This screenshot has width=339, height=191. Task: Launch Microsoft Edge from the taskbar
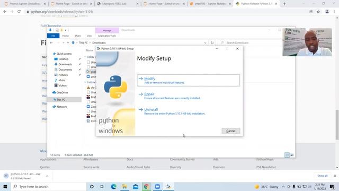tap(113, 186)
